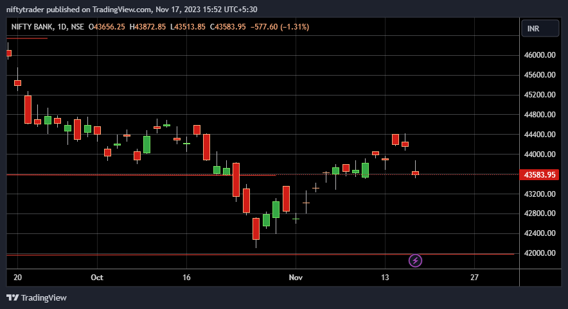568x309 pixels.
Task: Select the red horizontal line near 42000
Action: (x=260, y=255)
